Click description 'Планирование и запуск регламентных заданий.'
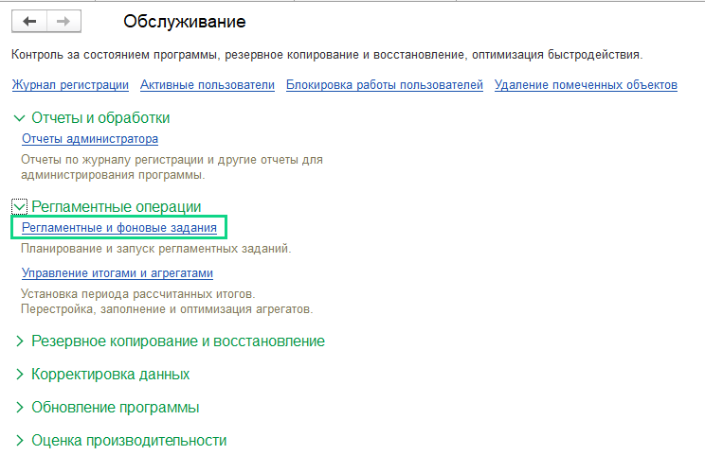This screenshot has height=455, width=705. [x=156, y=249]
